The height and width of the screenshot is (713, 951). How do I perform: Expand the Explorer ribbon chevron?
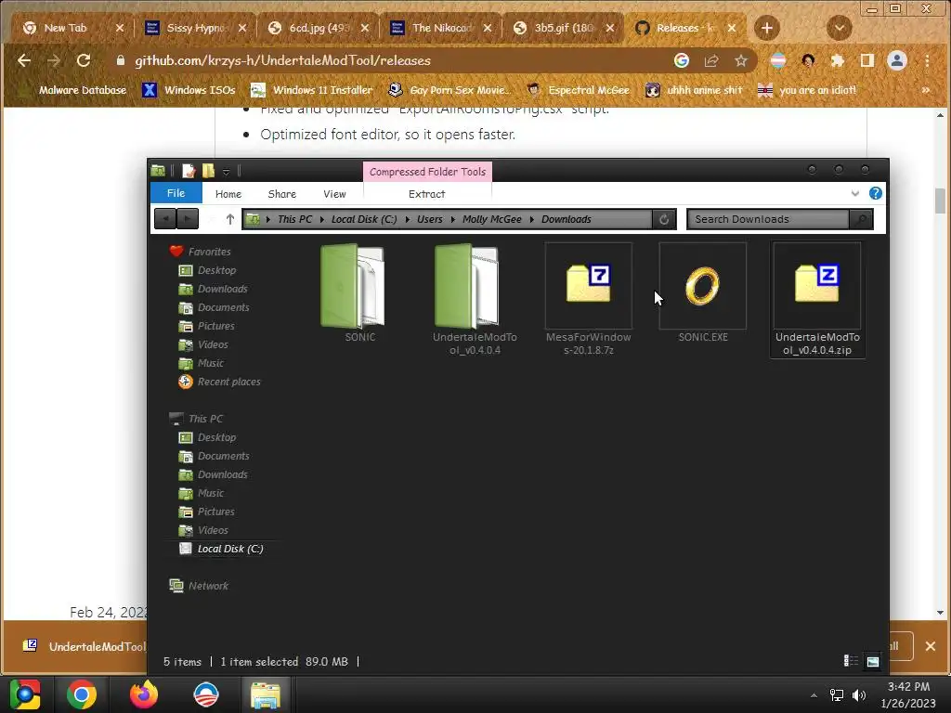[855, 193]
